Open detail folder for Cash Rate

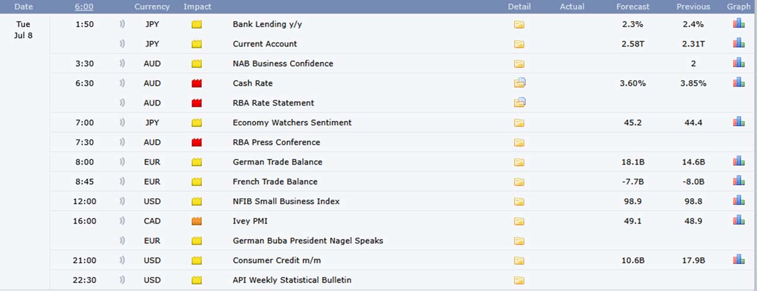tap(520, 83)
